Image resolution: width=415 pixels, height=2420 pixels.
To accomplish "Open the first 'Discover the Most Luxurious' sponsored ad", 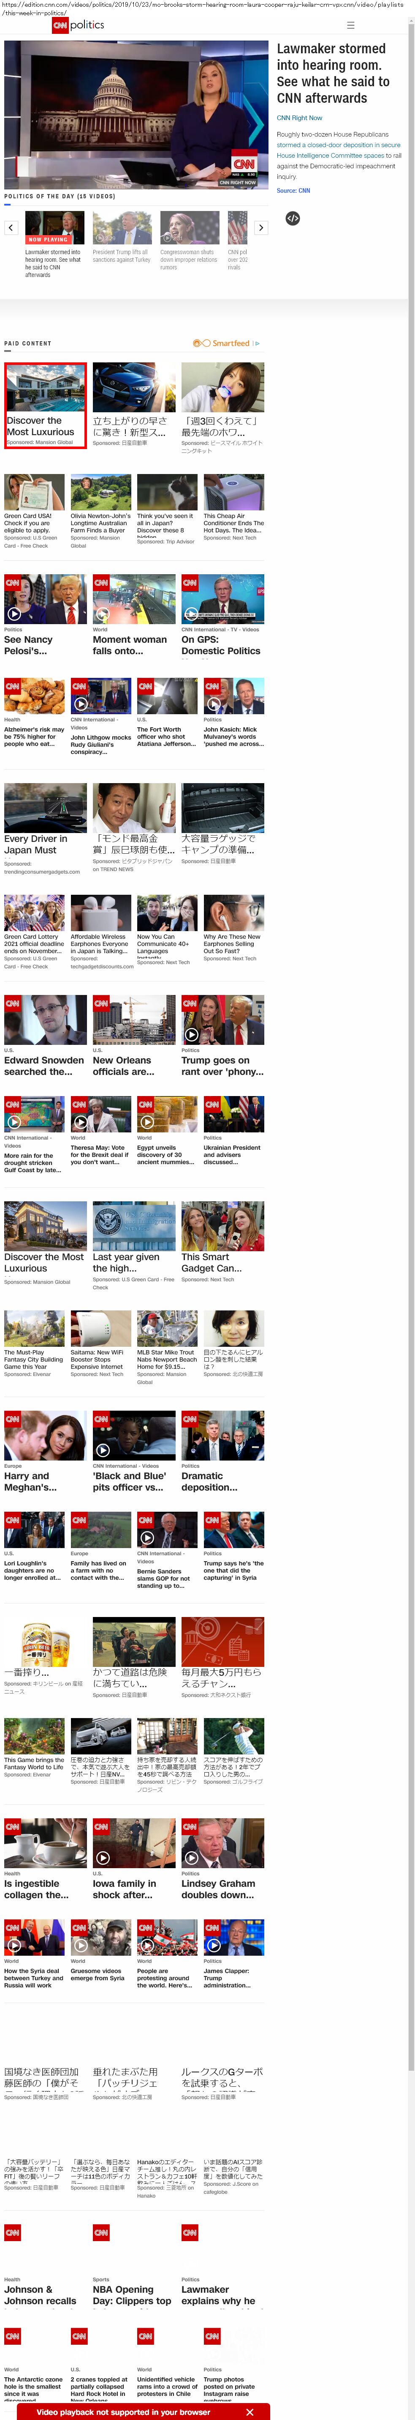I will pyautogui.click(x=45, y=405).
